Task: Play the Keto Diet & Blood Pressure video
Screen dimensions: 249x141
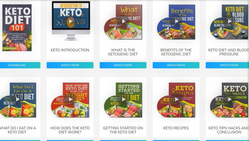Action: [230, 21]
